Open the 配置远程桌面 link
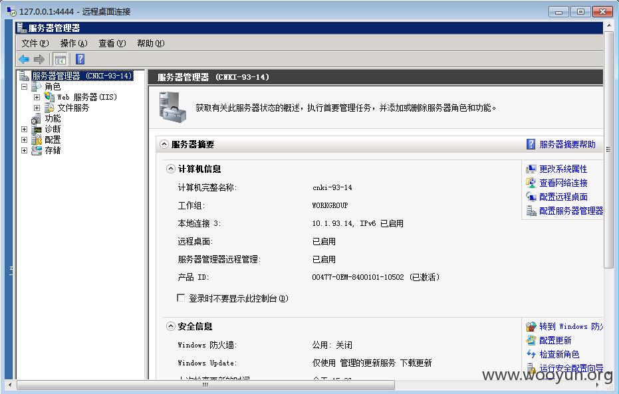Screen dimensions: 619x394 click(x=563, y=197)
